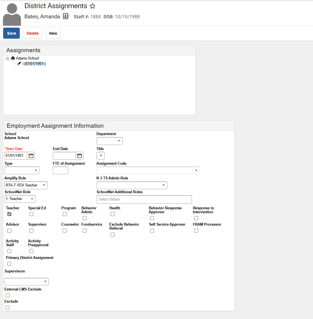The height and width of the screenshot is (319, 313).
Task: Check the Primary District Assignment checkbox
Action: click(x=9, y=264)
